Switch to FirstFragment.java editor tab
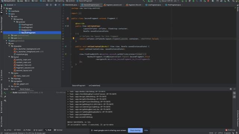Viewport: 239px width, 134px height. pyautogui.click(x=173, y=5)
